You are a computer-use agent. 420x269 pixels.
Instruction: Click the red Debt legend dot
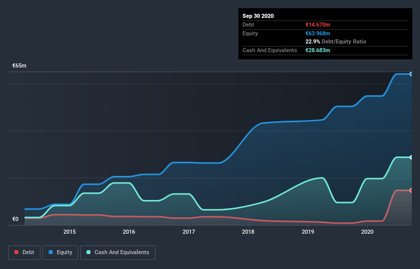click(x=16, y=252)
